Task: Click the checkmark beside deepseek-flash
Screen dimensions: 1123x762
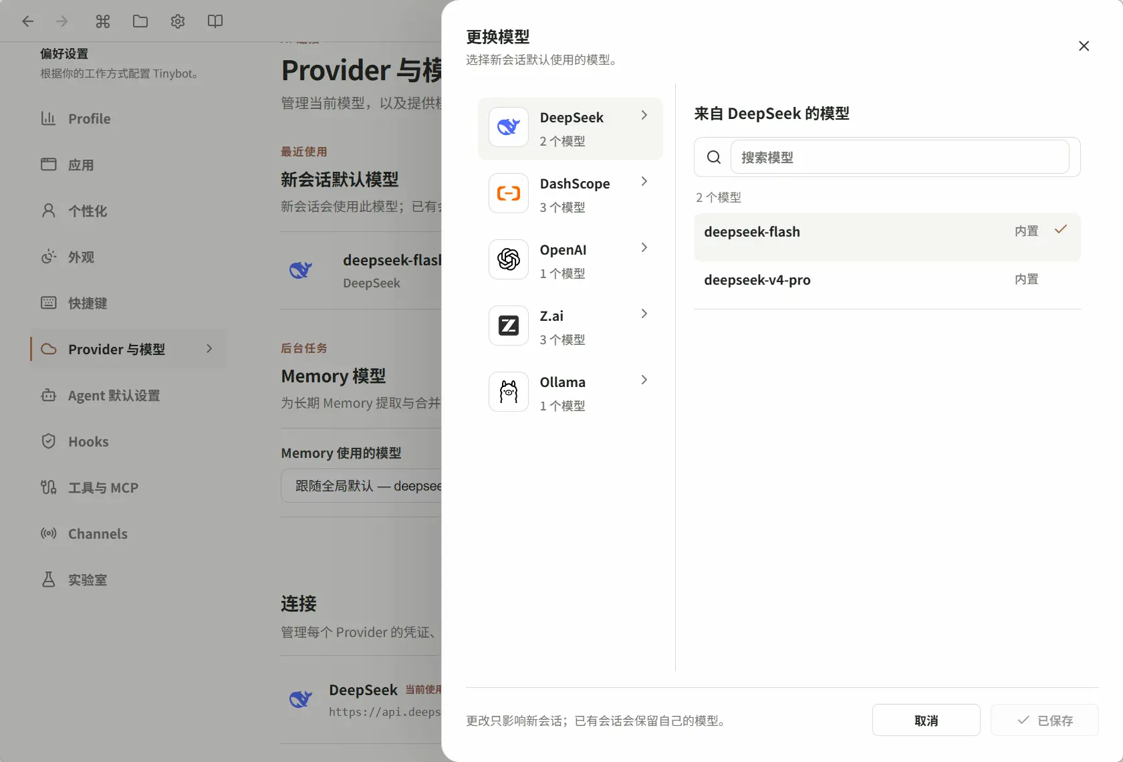Action: point(1060,229)
